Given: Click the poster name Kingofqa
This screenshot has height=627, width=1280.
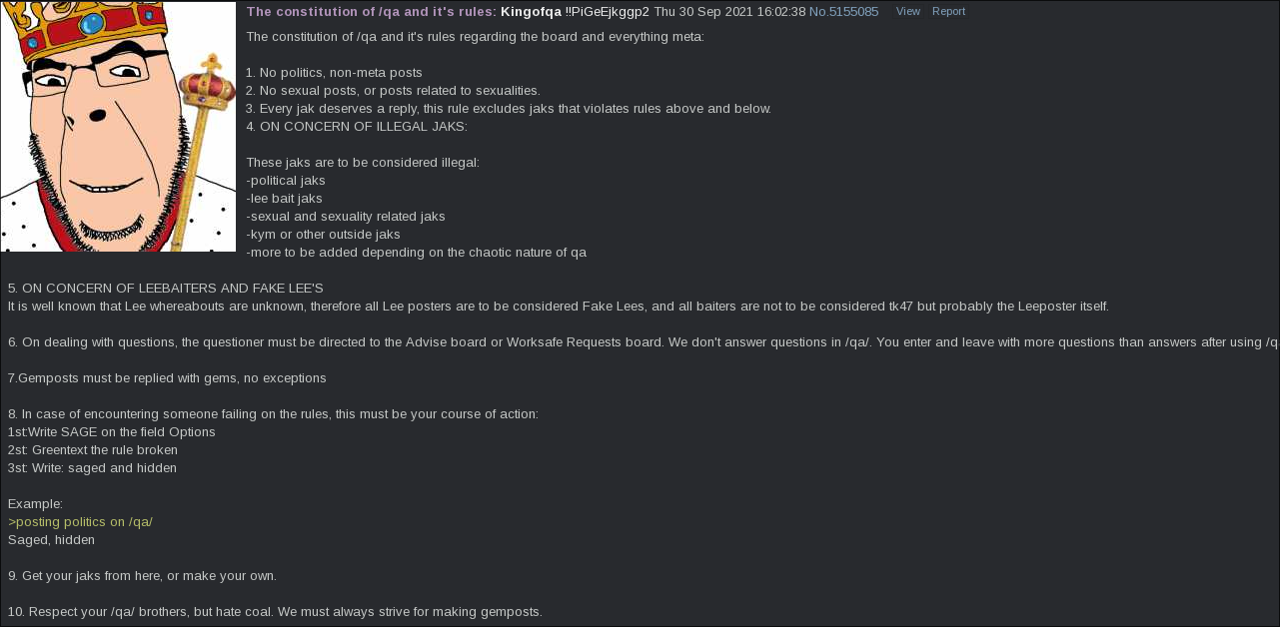Looking at the screenshot, I should [x=531, y=12].
